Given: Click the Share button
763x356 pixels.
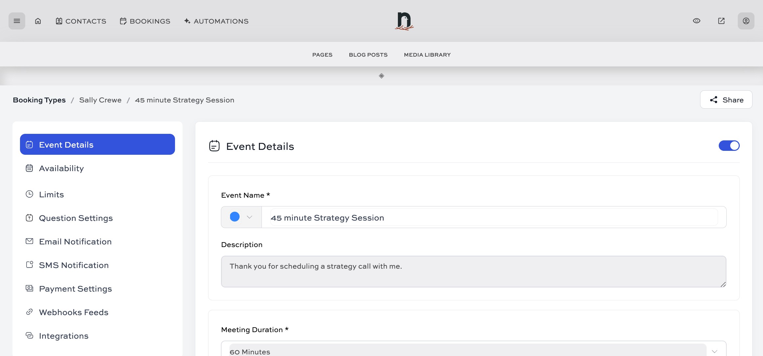Looking at the screenshot, I should pos(726,99).
